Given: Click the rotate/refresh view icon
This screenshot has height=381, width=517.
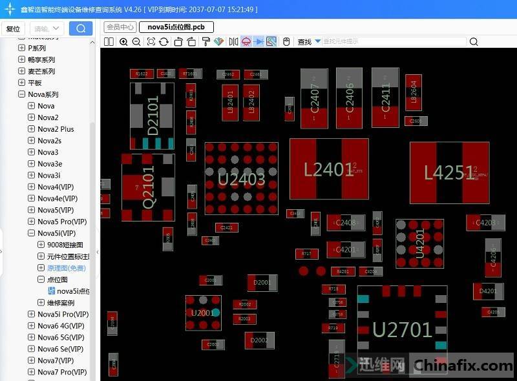Looking at the screenshot, I should click(164, 42).
